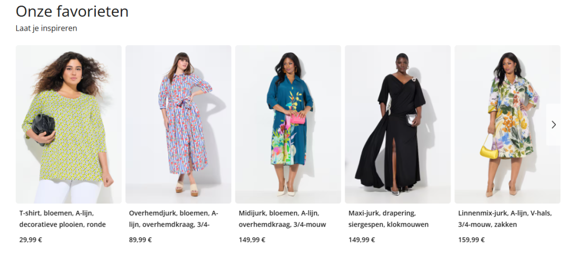Click the 29,99 € price
Image resolution: width=571 pixels, height=254 pixels.
click(x=31, y=240)
